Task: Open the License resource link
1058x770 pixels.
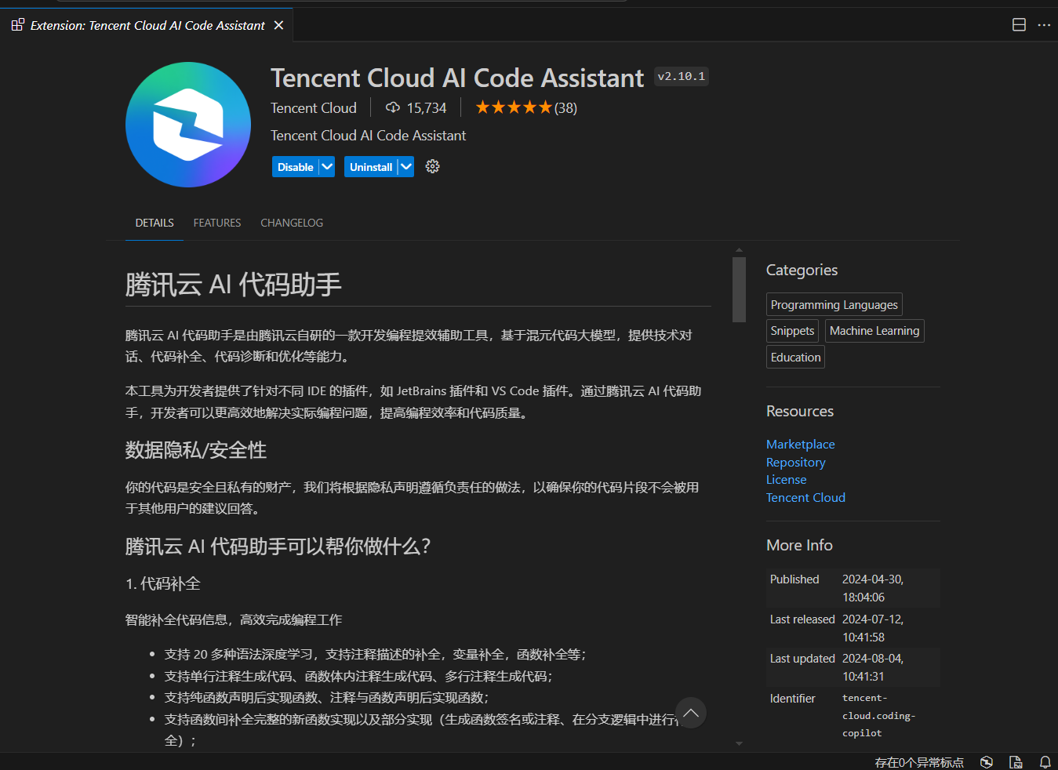Action: tap(786, 479)
